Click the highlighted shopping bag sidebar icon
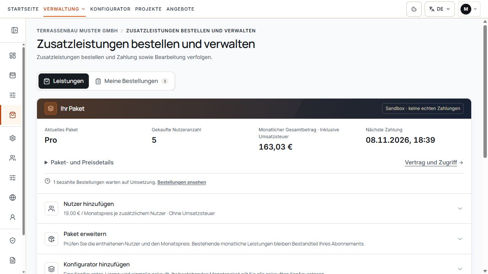Viewport: 488px width, 274px height. click(x=13, y=115)
